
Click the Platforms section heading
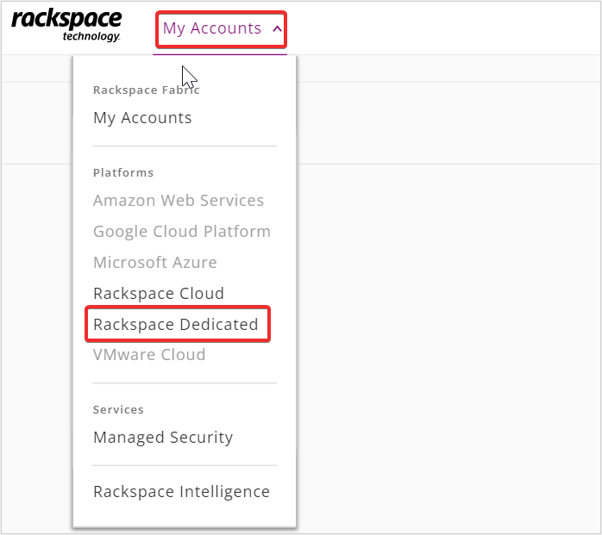(123, 173)
